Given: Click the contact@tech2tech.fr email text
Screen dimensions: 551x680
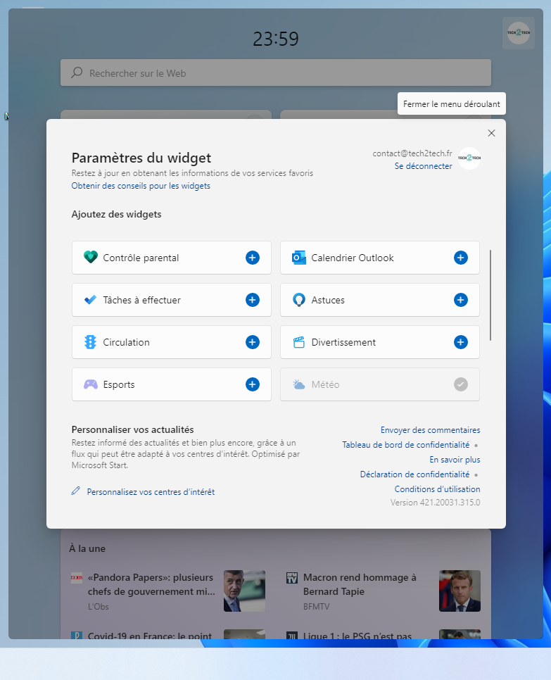Looking at the screenshot, I should coord(412,153).
